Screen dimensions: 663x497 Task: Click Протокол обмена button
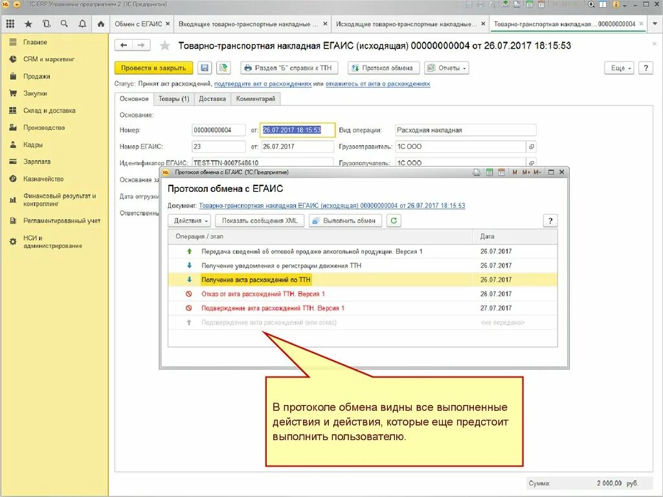(383, 68)
